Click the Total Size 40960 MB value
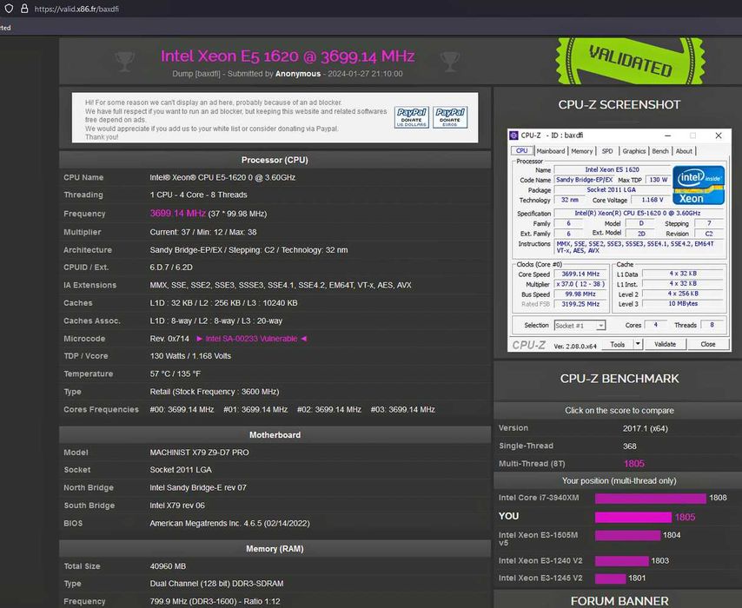Viewport: 742px width, 608px height. click(x=168, y=566)
